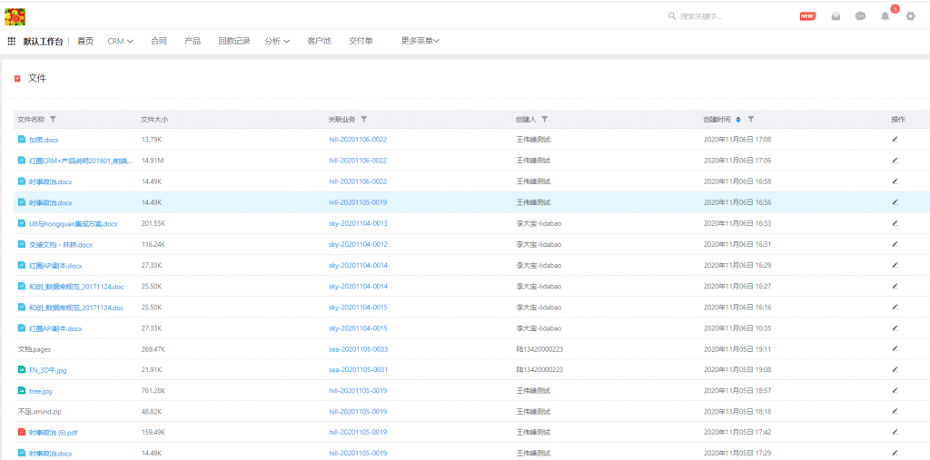Click edit pencil for 加密.docx row
The height and width of the screenshot is (460, 930).
(x=895, y=140)
